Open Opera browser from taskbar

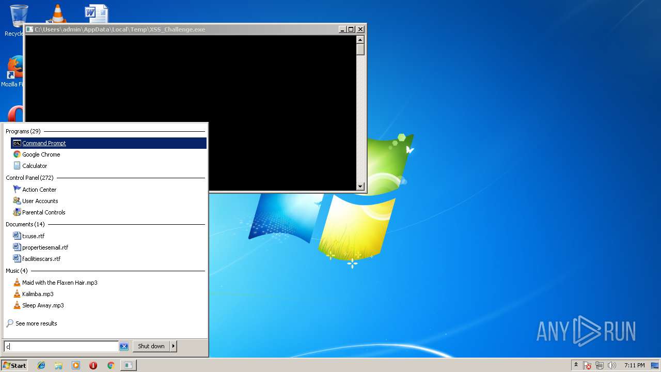tap(93, 365)
